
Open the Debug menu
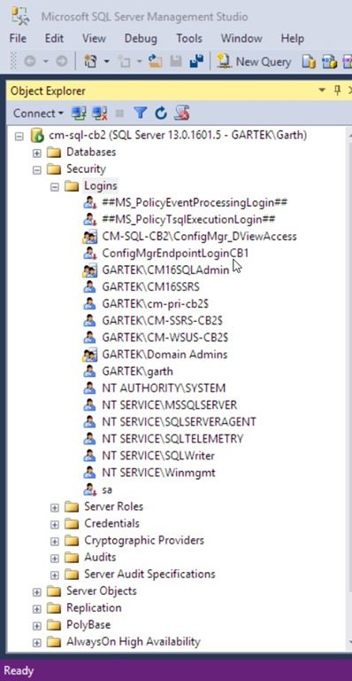[141, 38]
